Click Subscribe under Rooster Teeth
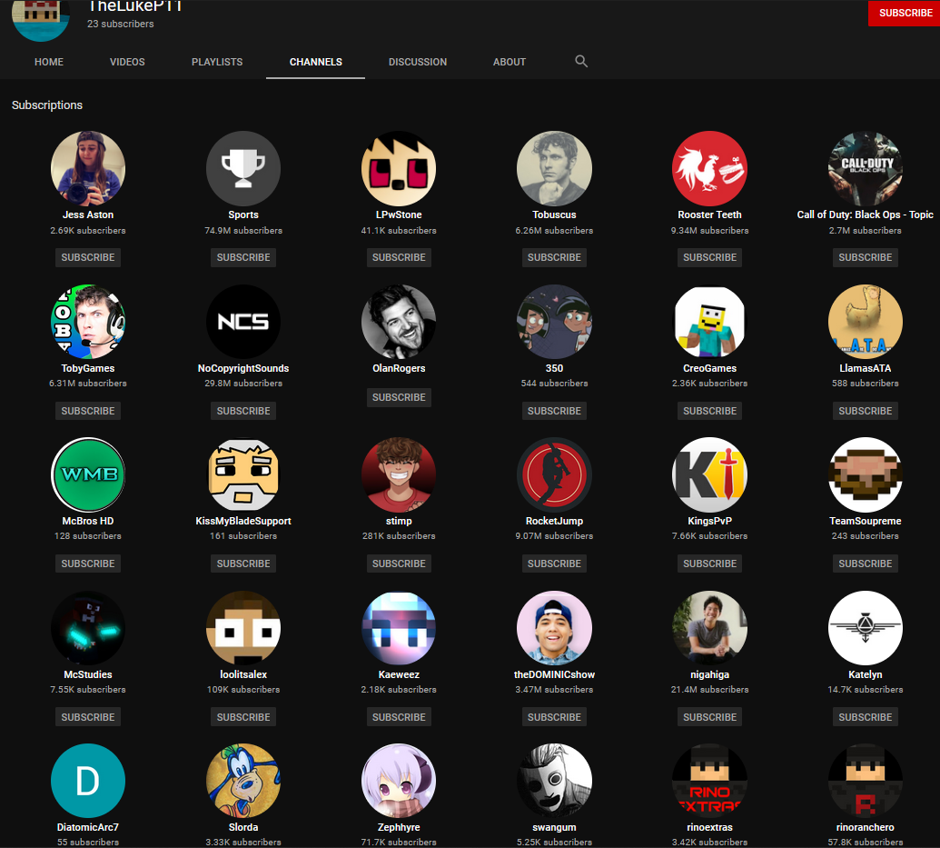Viewport: 940px width, 848px height. coord(710,257)
